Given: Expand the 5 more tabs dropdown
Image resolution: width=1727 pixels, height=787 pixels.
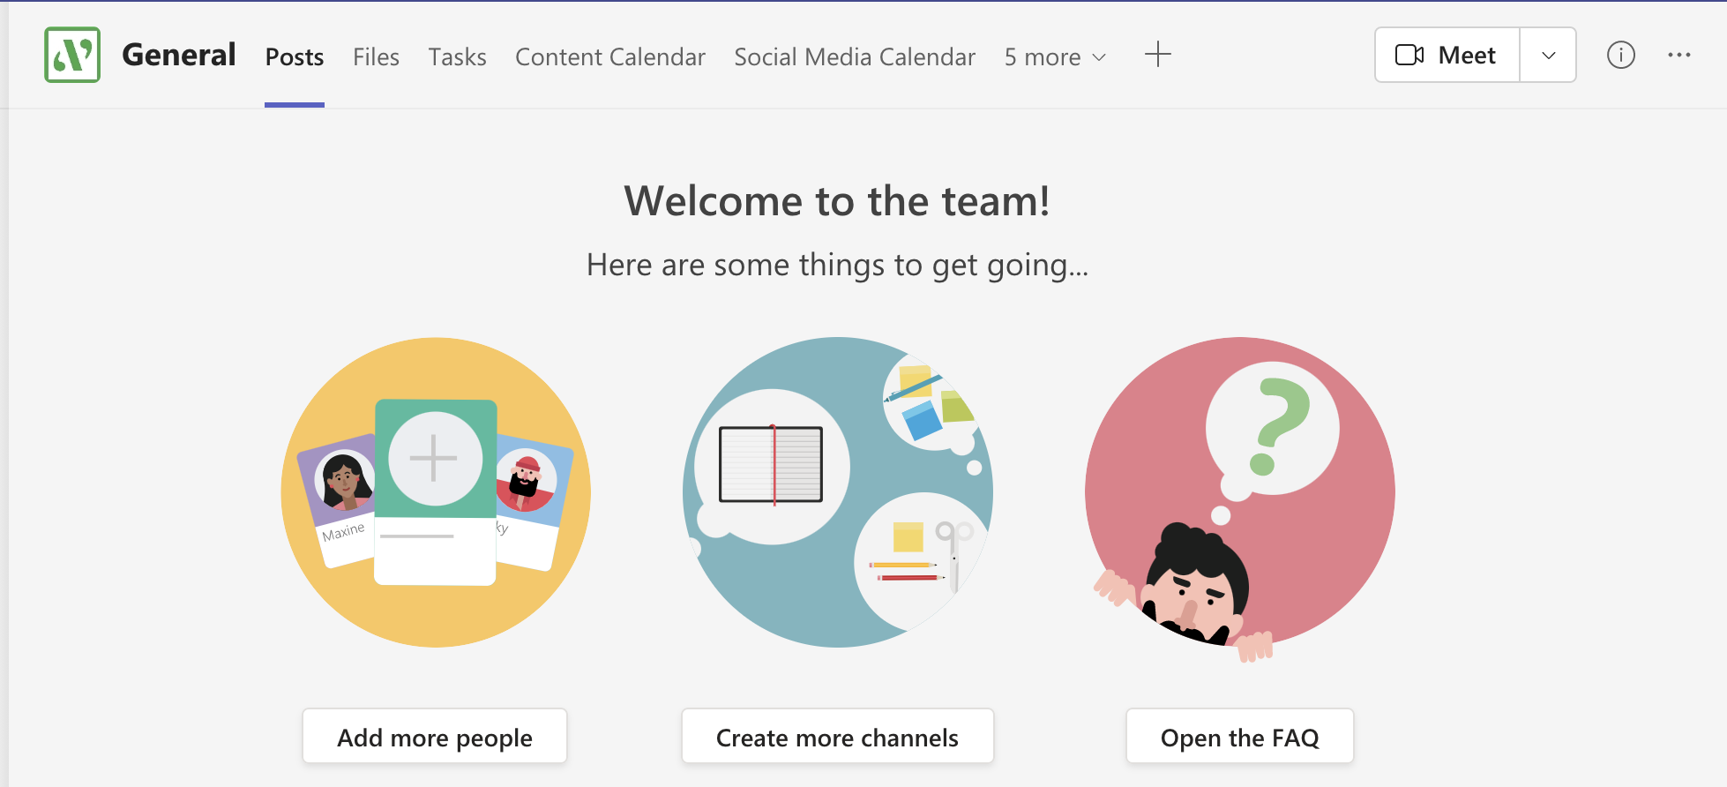Looking at the screenshot, I should [x=1055, y=56].
